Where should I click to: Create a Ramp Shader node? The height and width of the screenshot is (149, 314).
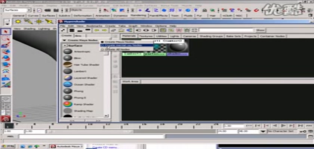68,104
